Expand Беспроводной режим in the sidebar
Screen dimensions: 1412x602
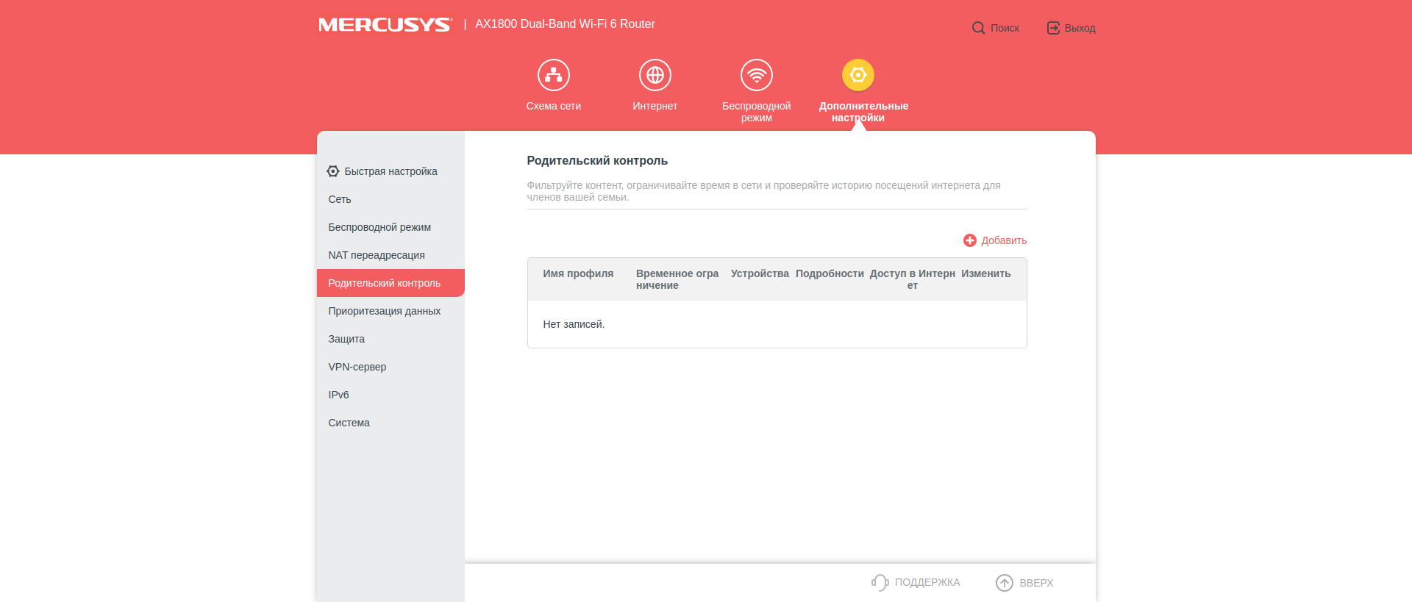coord(379,227)
